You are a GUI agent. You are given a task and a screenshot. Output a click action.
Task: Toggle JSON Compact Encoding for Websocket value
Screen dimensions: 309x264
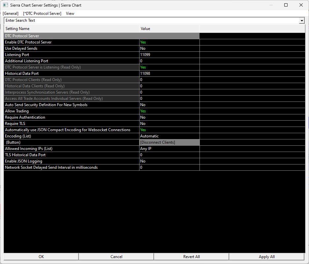(170, 130)
